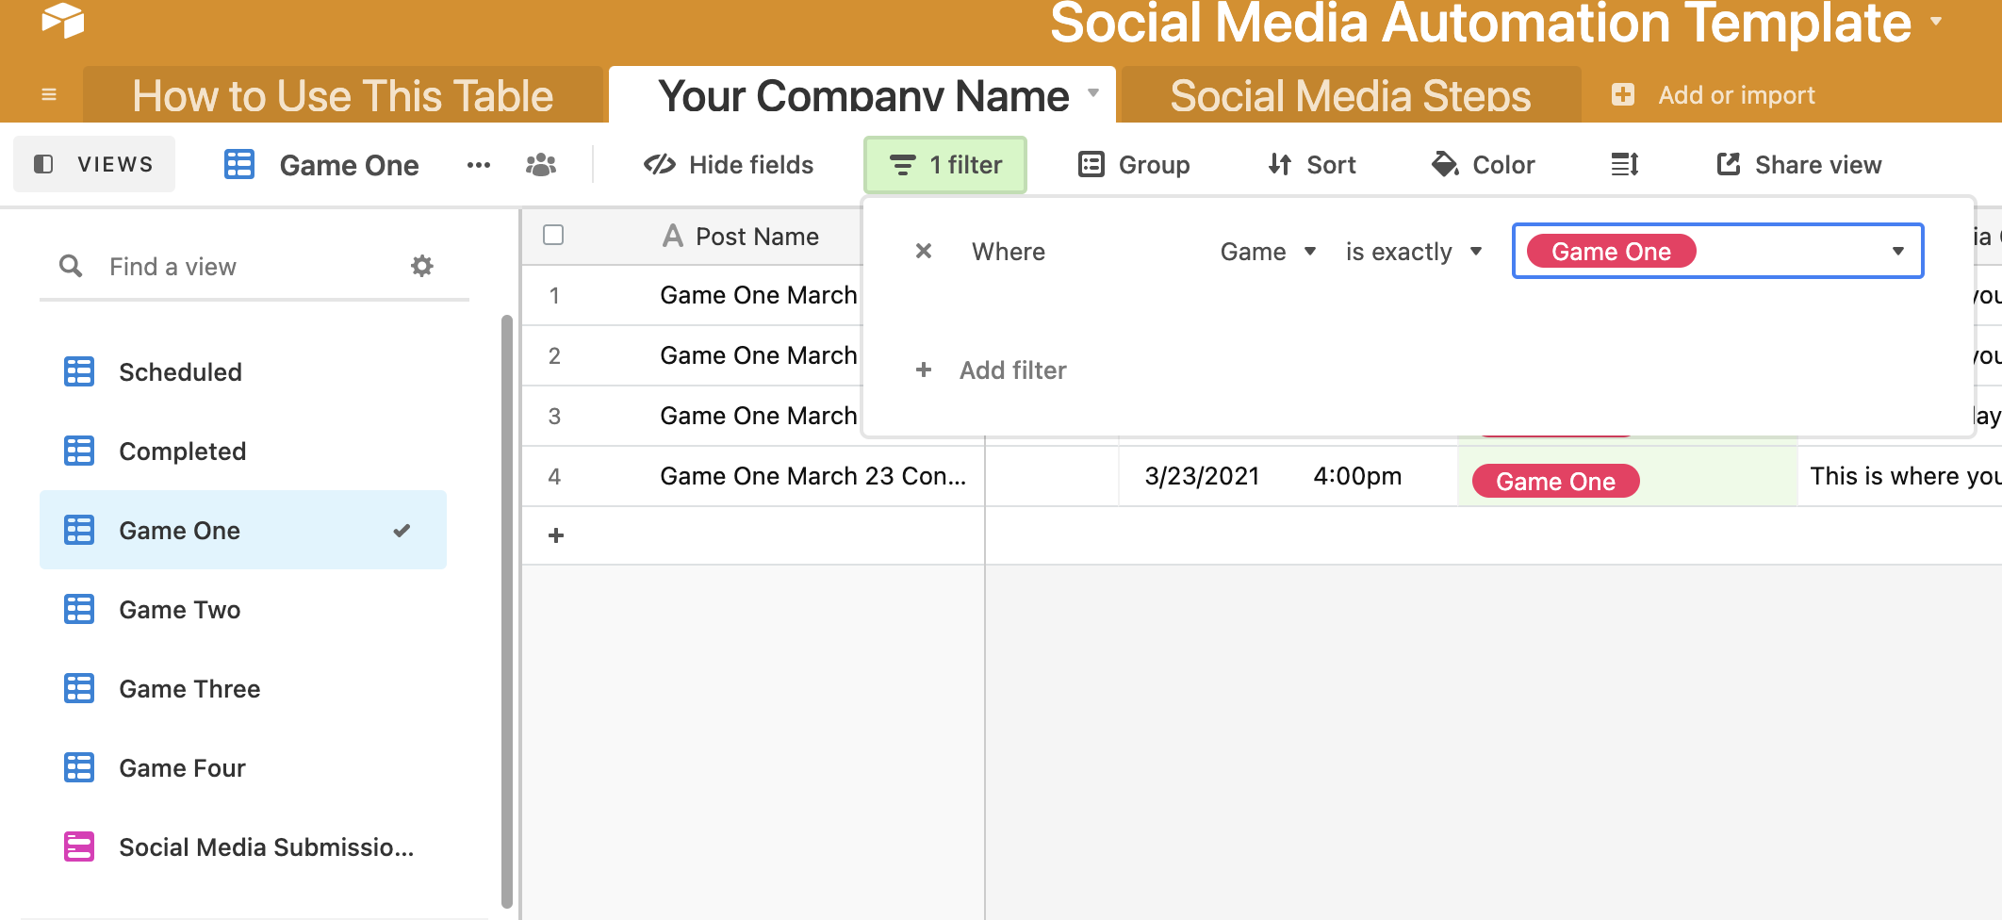Click the Game Three grid icon
Viewport: 2002px width, 920px height.
pyautogui.click(x=79, y=688)
